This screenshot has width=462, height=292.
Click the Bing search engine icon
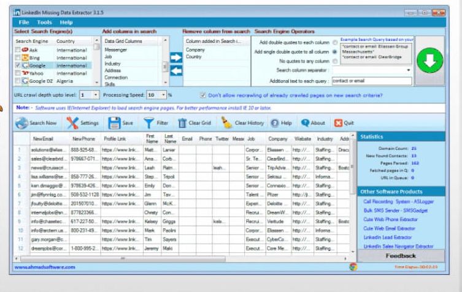click(x=25, y=58)
